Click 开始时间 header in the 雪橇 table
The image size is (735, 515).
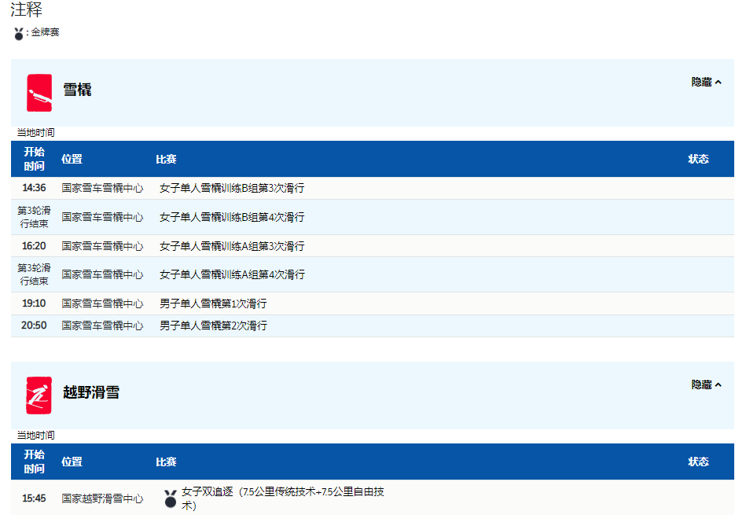point(34,159)
